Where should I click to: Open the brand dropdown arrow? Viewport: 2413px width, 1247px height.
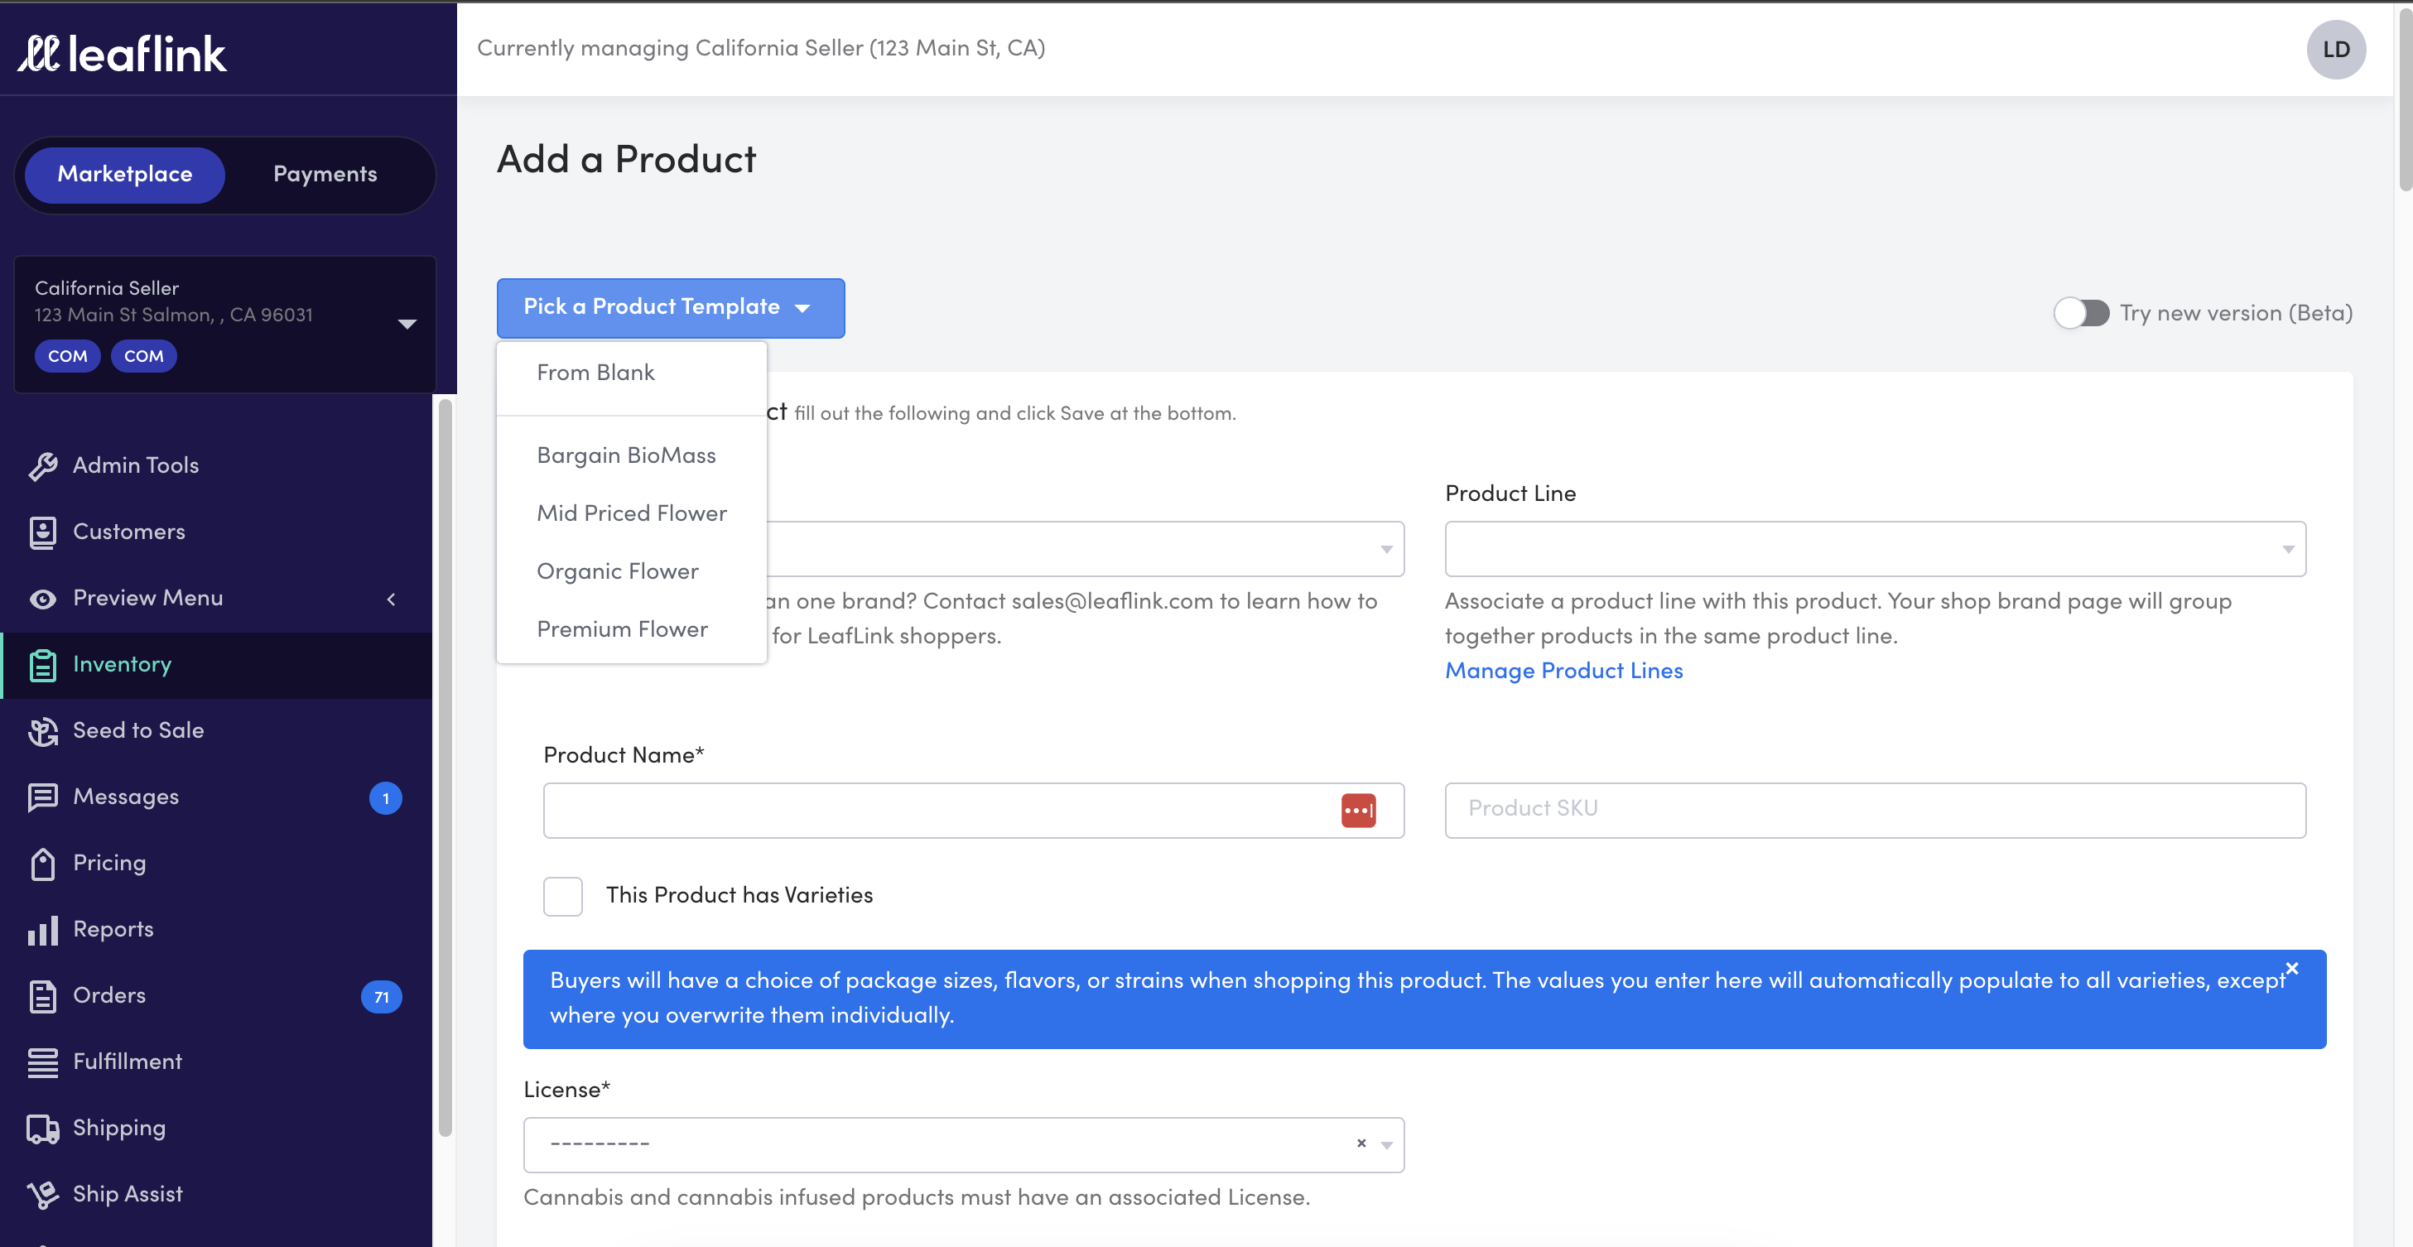1386,549
